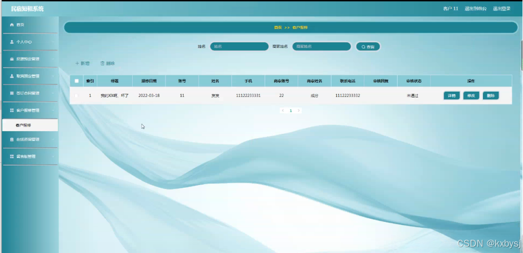Click 退出登录 to log out
Viewport: 523px width, 253px height.
coord(502,8)
